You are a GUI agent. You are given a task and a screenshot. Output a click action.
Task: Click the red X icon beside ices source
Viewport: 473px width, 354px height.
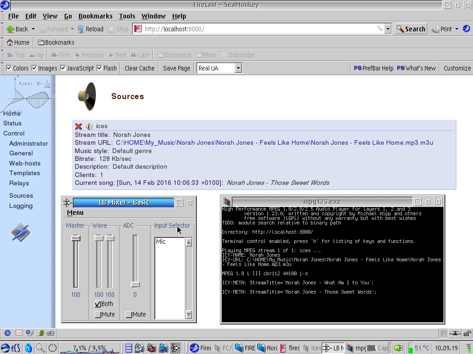click(79, 126)
